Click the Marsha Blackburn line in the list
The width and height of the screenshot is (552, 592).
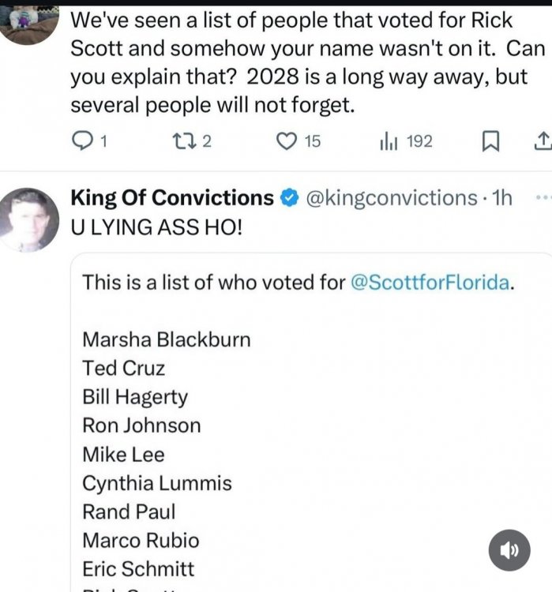point(167,340)
